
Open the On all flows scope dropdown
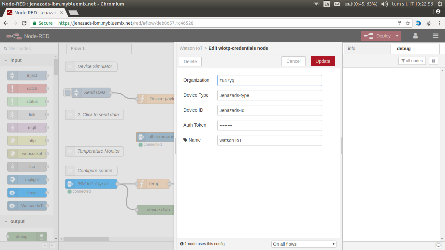coord(304,244)
